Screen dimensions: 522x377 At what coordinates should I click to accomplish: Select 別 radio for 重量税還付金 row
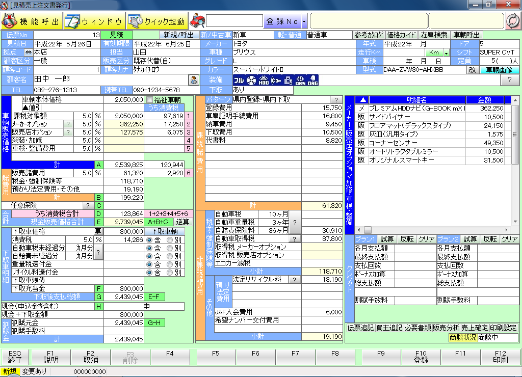pyautogui.click(x=170, y=264)
